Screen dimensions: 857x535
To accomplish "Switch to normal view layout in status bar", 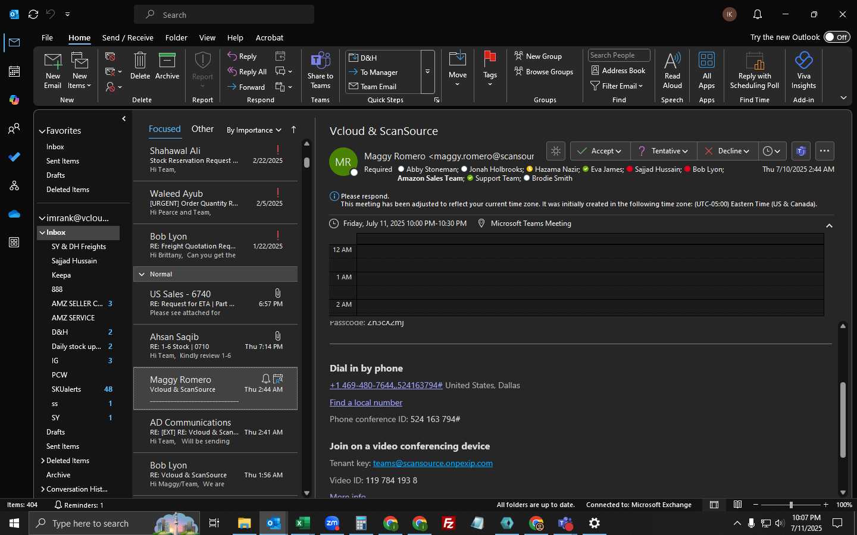I will pos(714,505).
